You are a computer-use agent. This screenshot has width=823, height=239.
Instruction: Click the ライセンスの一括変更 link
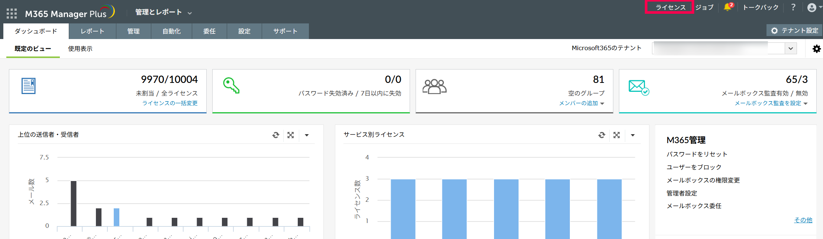click(170, 103)
